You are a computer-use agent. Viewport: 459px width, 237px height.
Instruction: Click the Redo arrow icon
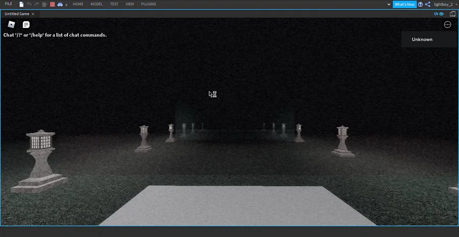click(37, 5)
